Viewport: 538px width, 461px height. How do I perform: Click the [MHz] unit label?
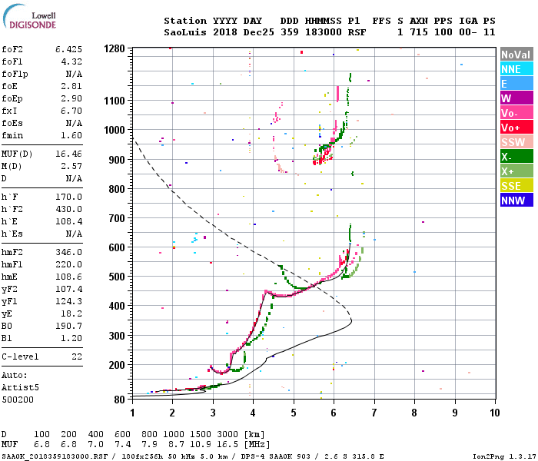pos(257,445)
